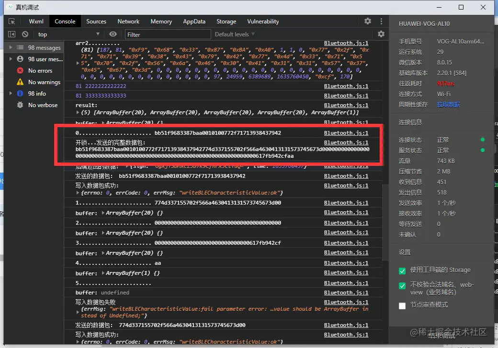The height and width of the screenshot is (348, 498).
Task: Expand the errMsg parameter error object
Action: coord(78,312)
